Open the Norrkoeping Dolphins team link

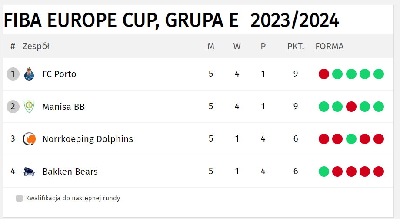point(88,139)
